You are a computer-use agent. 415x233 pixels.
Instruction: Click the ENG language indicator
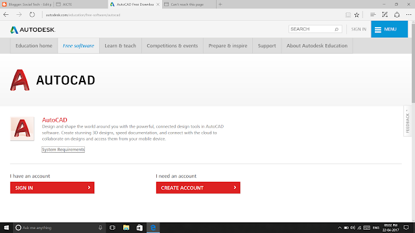pos(376,227)
